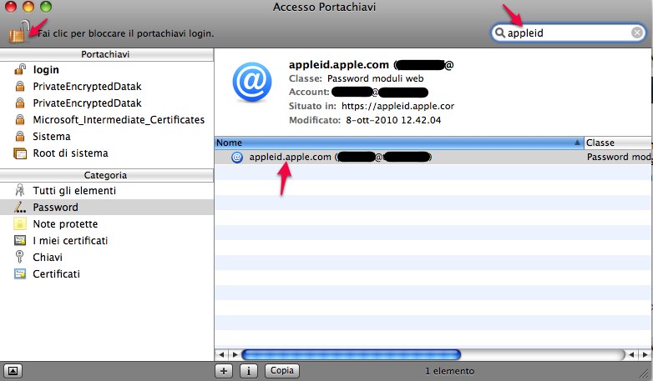Click the folder icon beside Root di sistema
The image size is (653, 381).
coord(19,153)
